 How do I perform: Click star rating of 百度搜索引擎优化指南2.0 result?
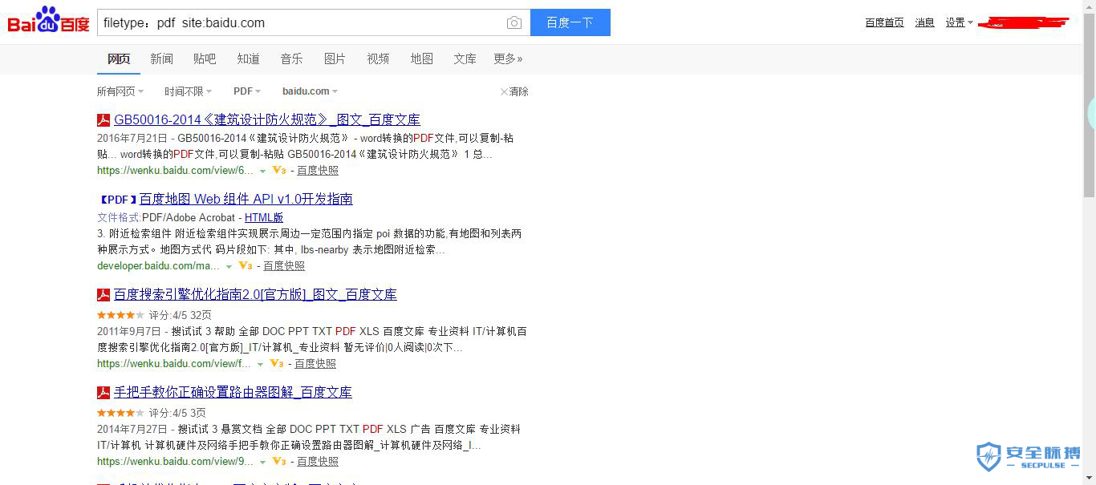pyautogui.click(x=121, y=315)
